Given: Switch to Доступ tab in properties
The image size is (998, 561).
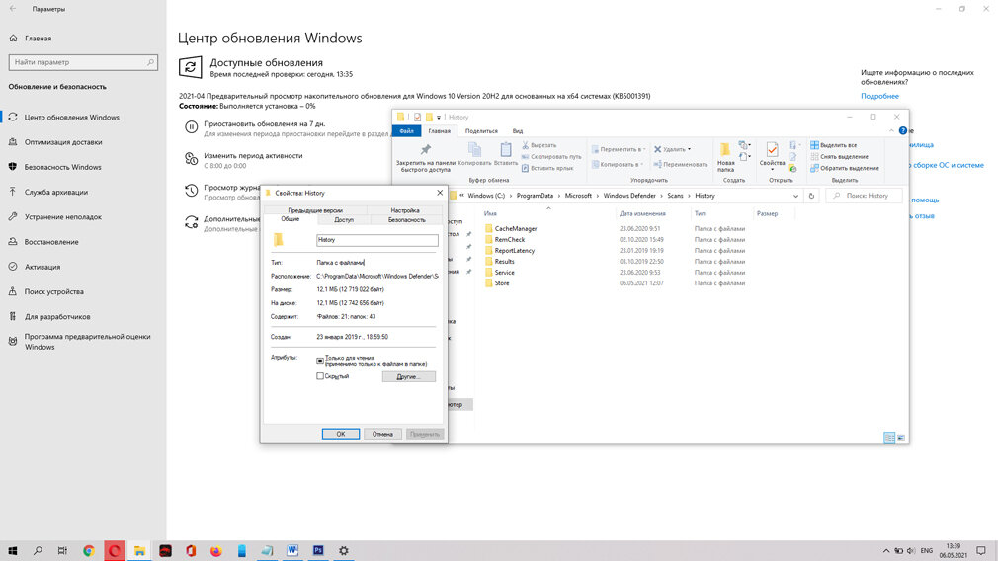Looking at the screenshot, I should tap(344, 220).
